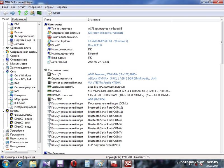
Task: Expand the Сервер tree node
Action: click(x=4, y=56)
